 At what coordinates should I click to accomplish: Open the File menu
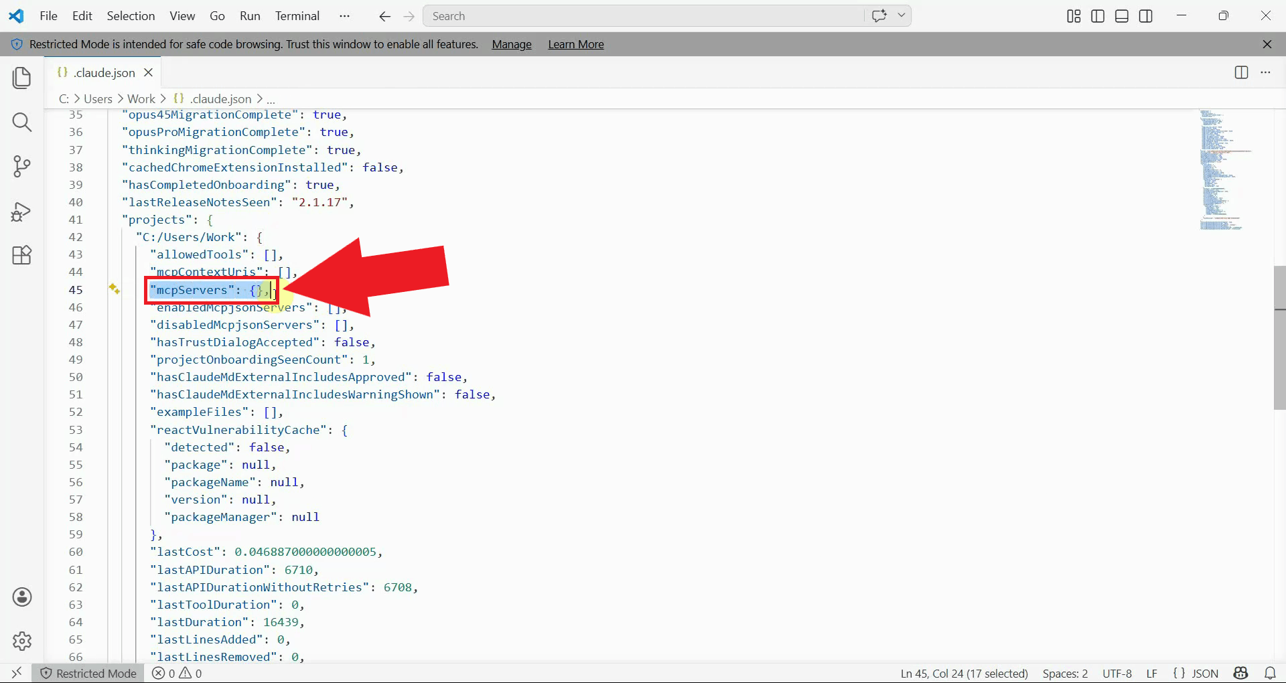pos(49,16)
